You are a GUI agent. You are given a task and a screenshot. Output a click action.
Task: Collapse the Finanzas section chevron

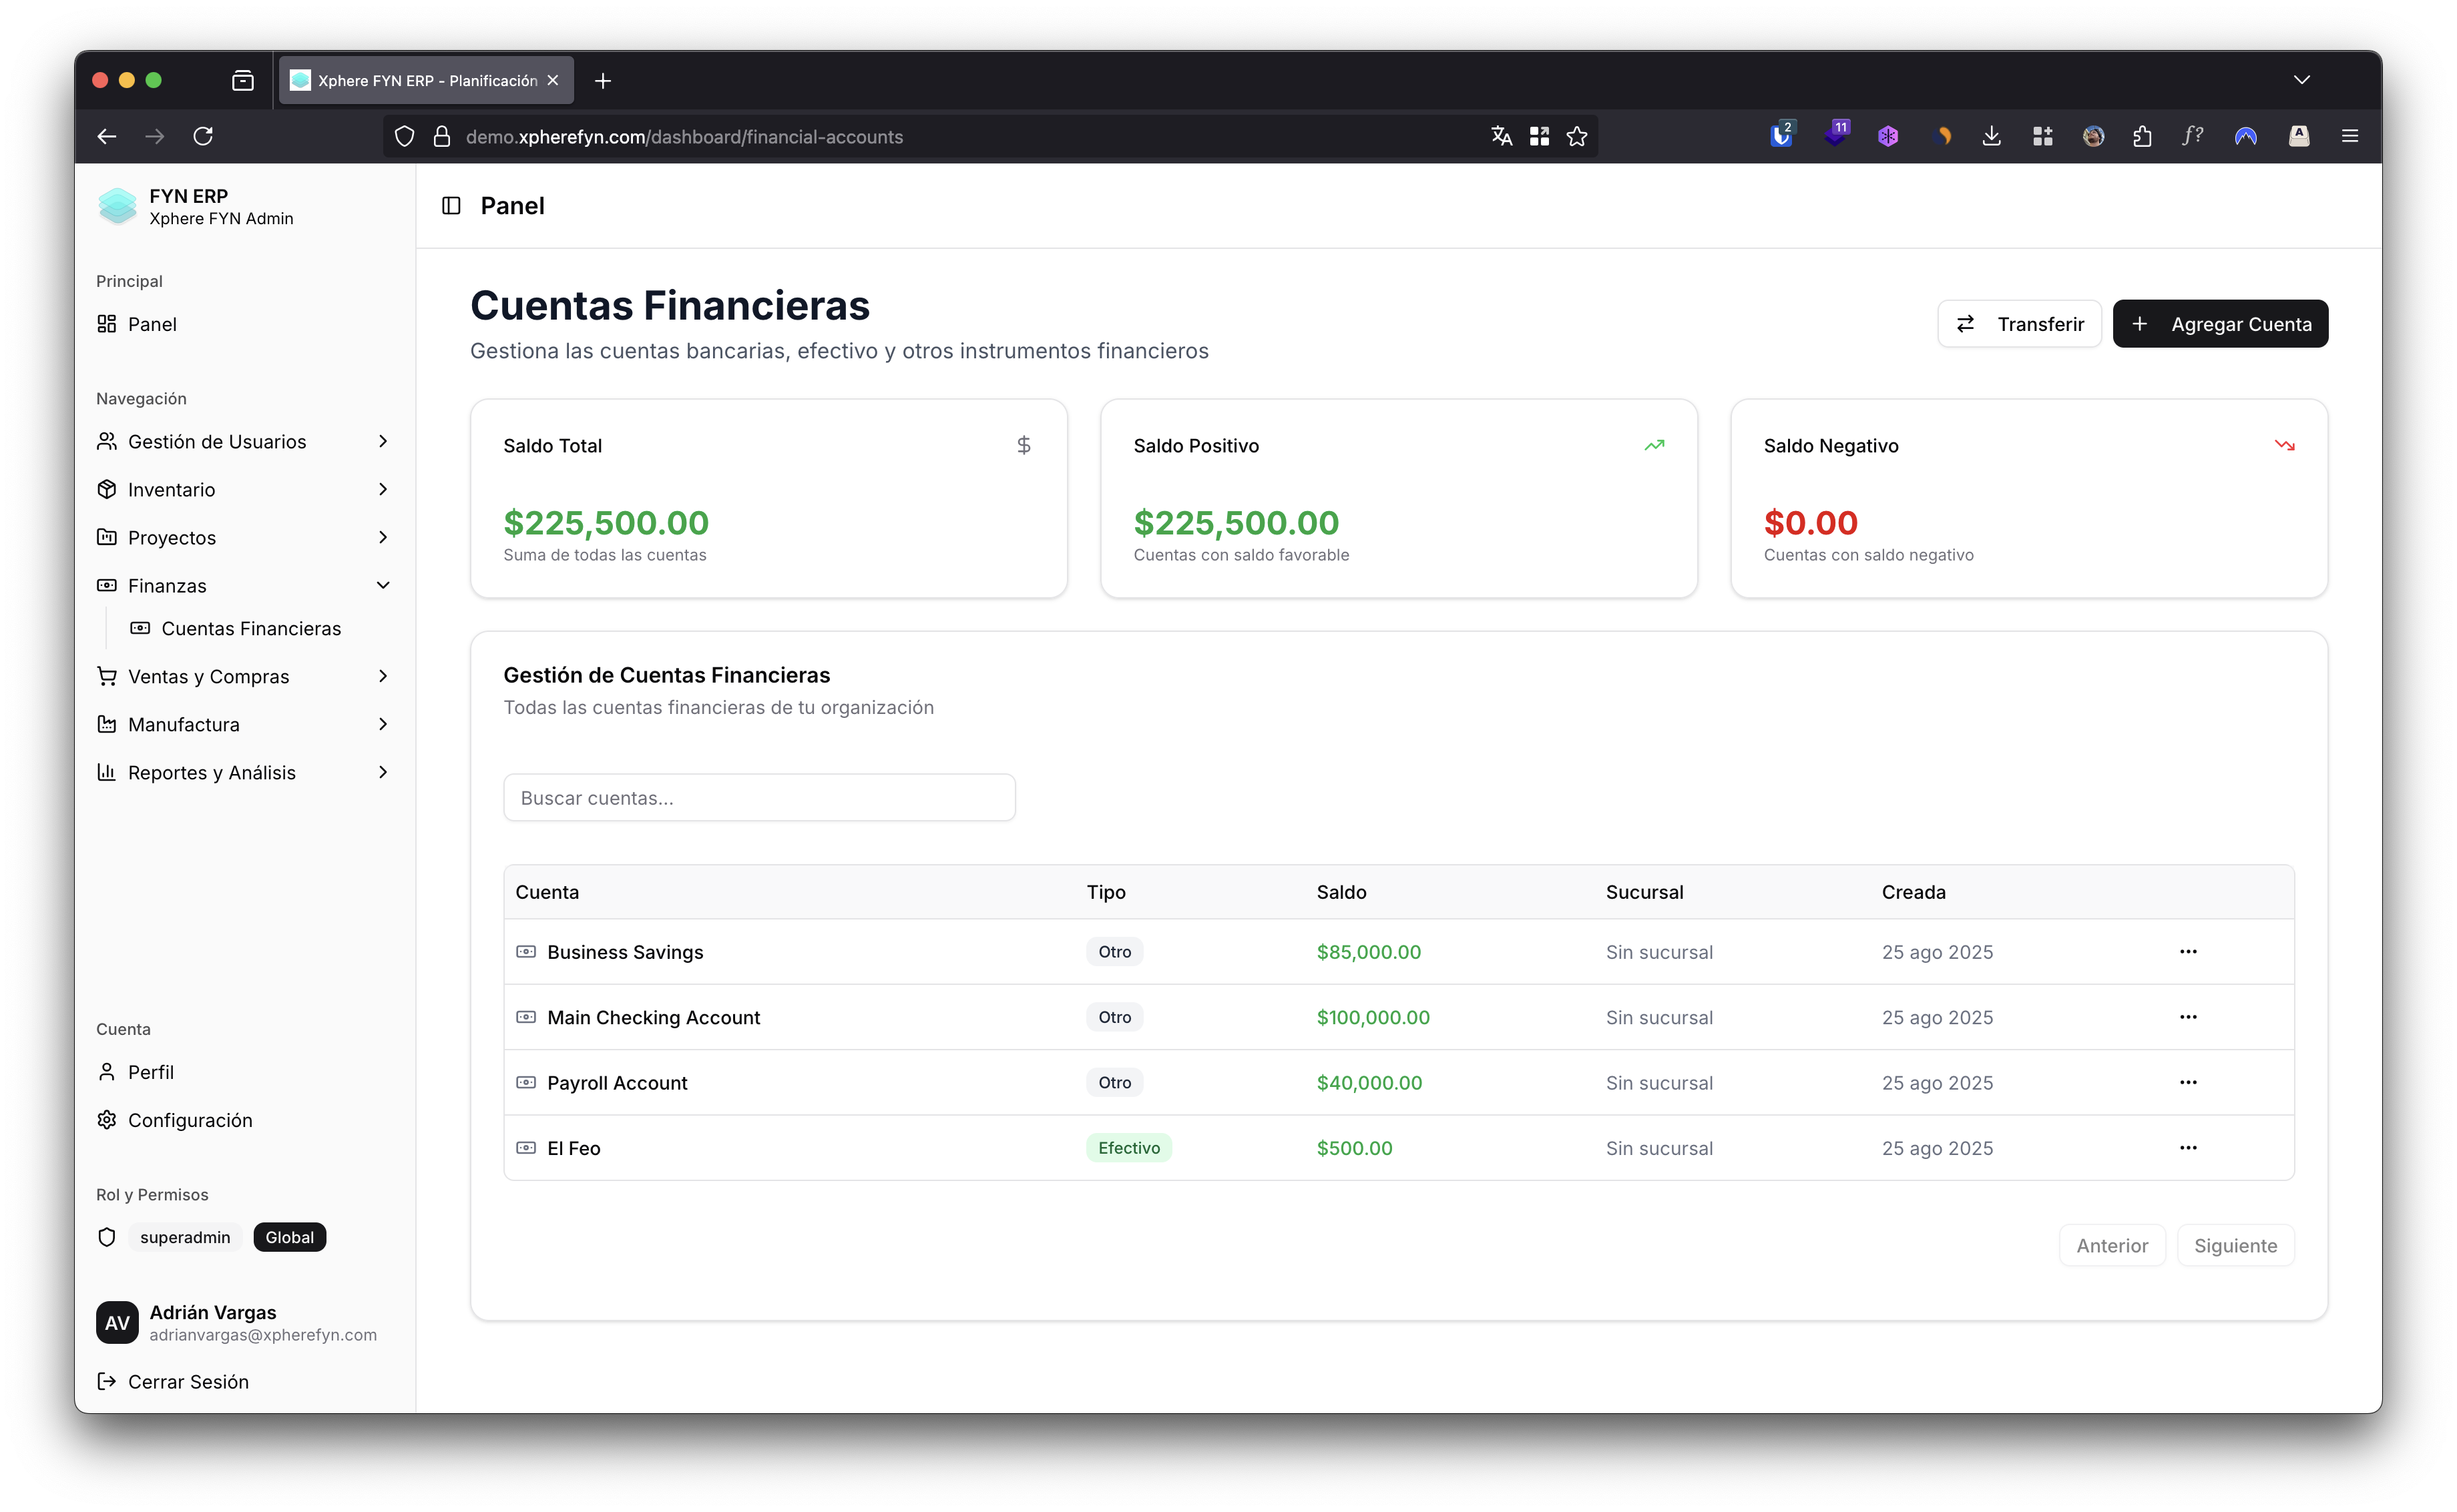383,585
